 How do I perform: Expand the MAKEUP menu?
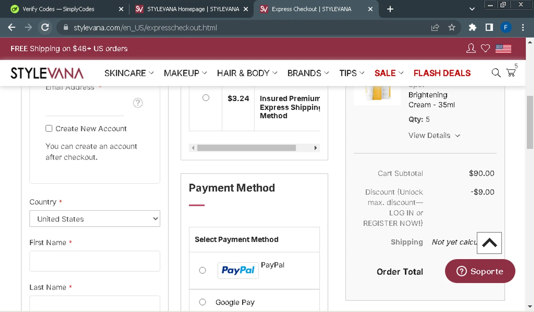click(x=185, y=73)
